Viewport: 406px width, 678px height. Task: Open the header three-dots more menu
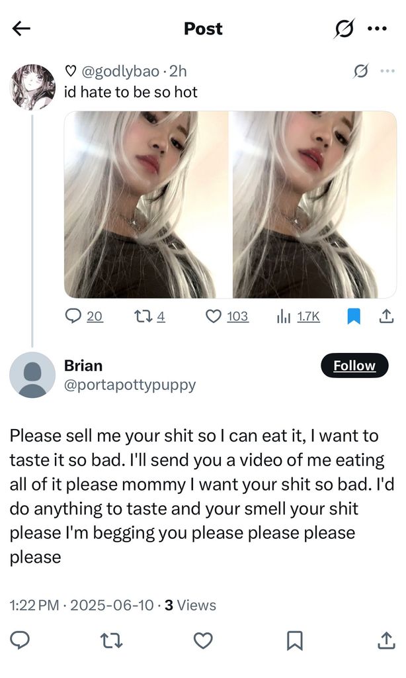(x=378, y=28)
